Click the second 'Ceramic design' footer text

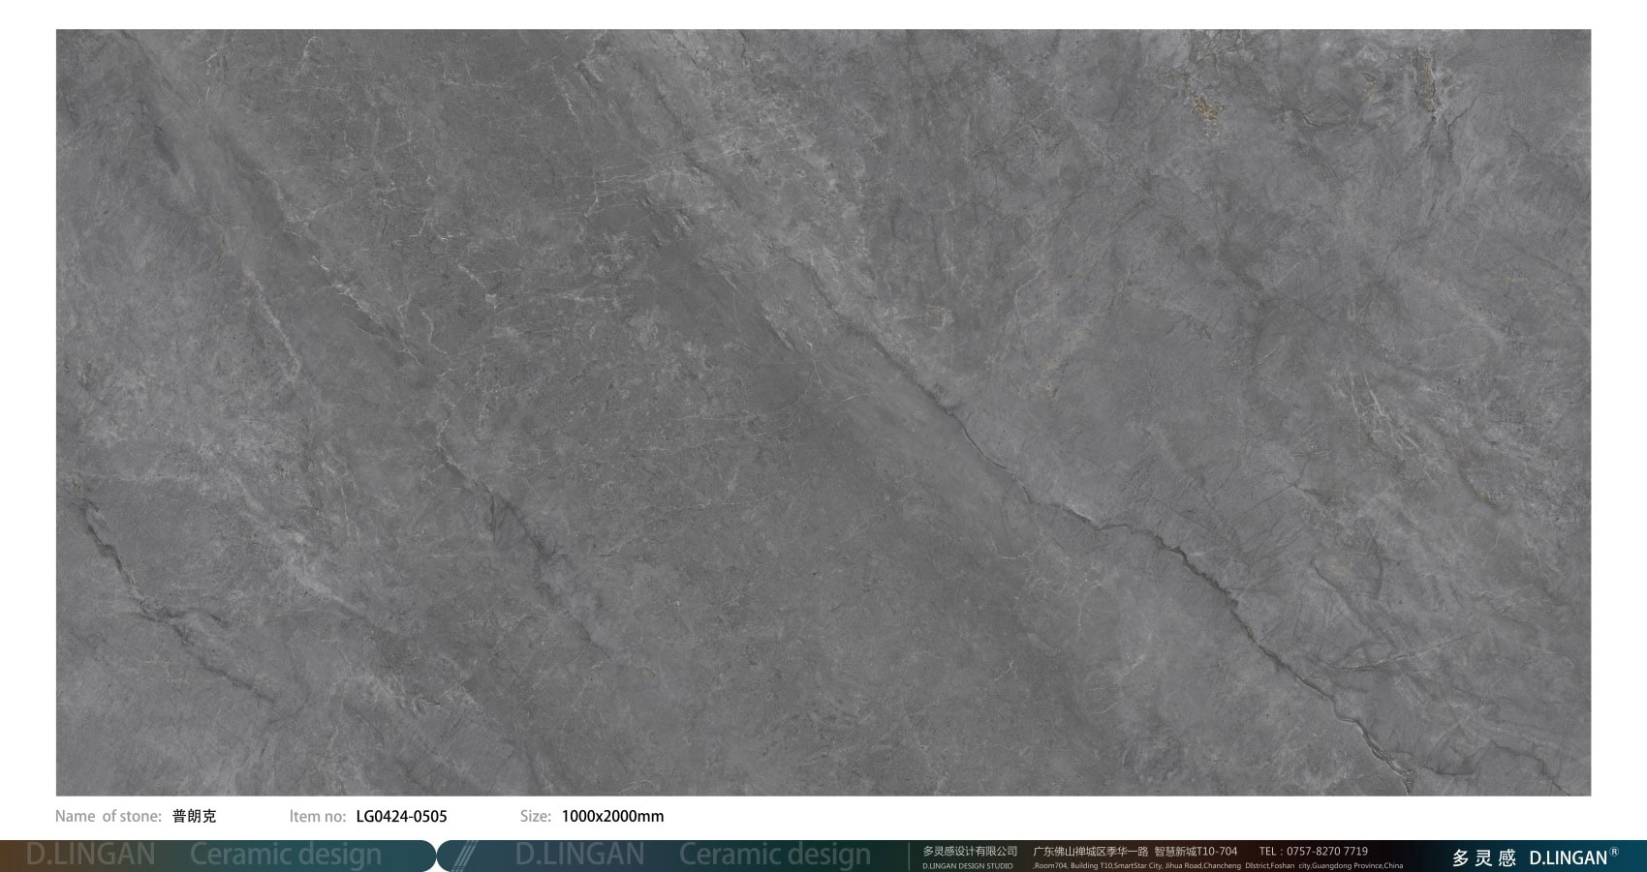(x=774, y=855)
